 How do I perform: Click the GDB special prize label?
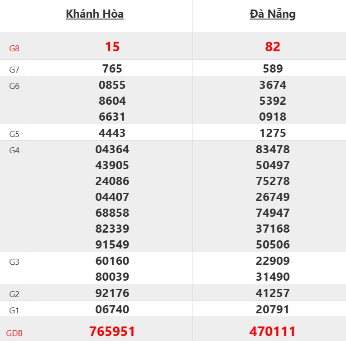coord(14,333)
